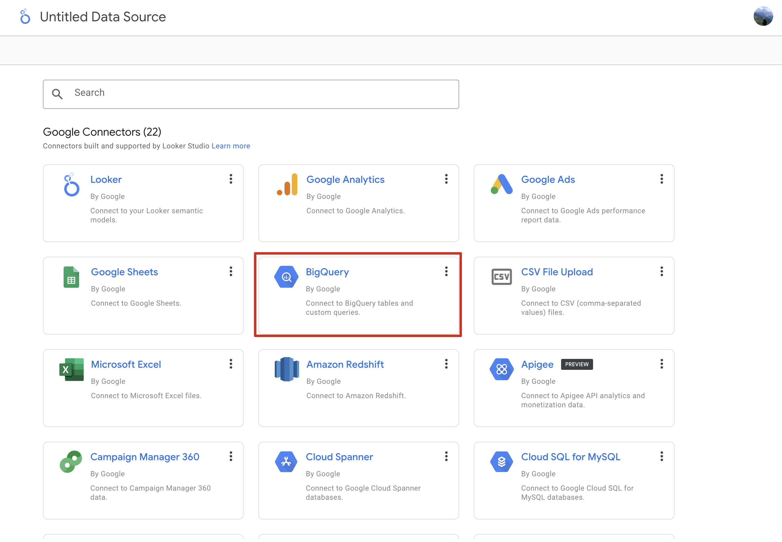
Task: Open more options for Google Sheets
Action: coord(231,271)
